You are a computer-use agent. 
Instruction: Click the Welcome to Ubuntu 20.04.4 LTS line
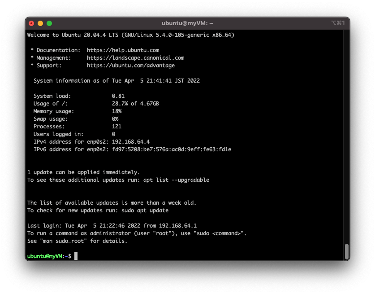coord(130,35)
